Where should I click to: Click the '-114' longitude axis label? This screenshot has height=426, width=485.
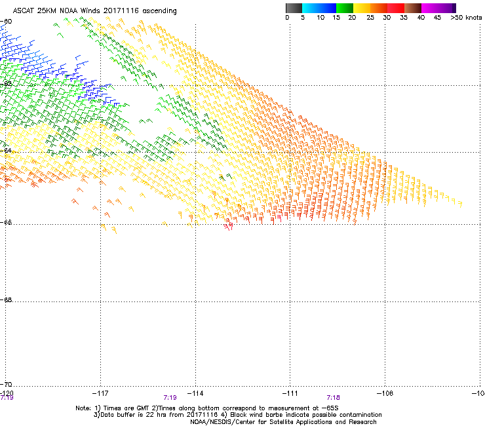[195, 393]
